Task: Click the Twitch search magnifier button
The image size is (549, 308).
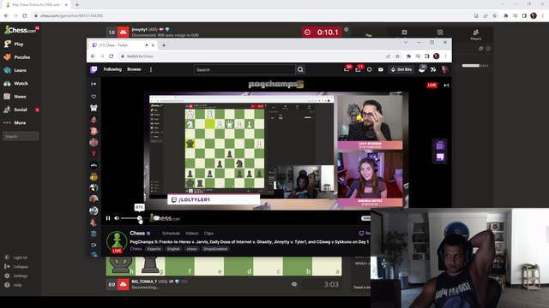Action: click(x=300, y=70)
